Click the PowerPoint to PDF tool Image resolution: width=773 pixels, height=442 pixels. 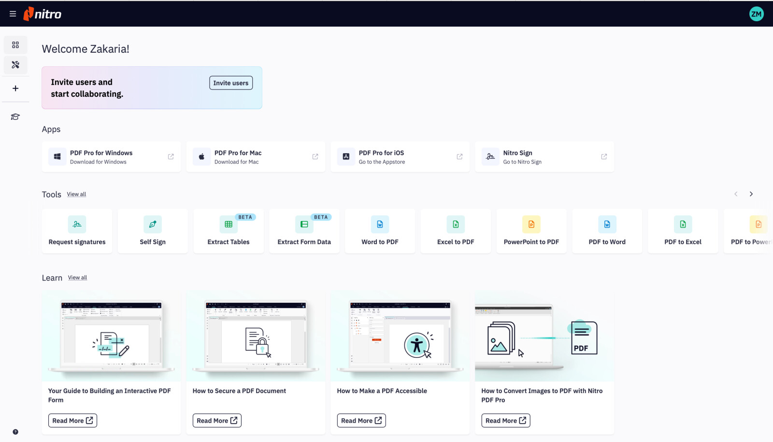[x=531, y=231]
